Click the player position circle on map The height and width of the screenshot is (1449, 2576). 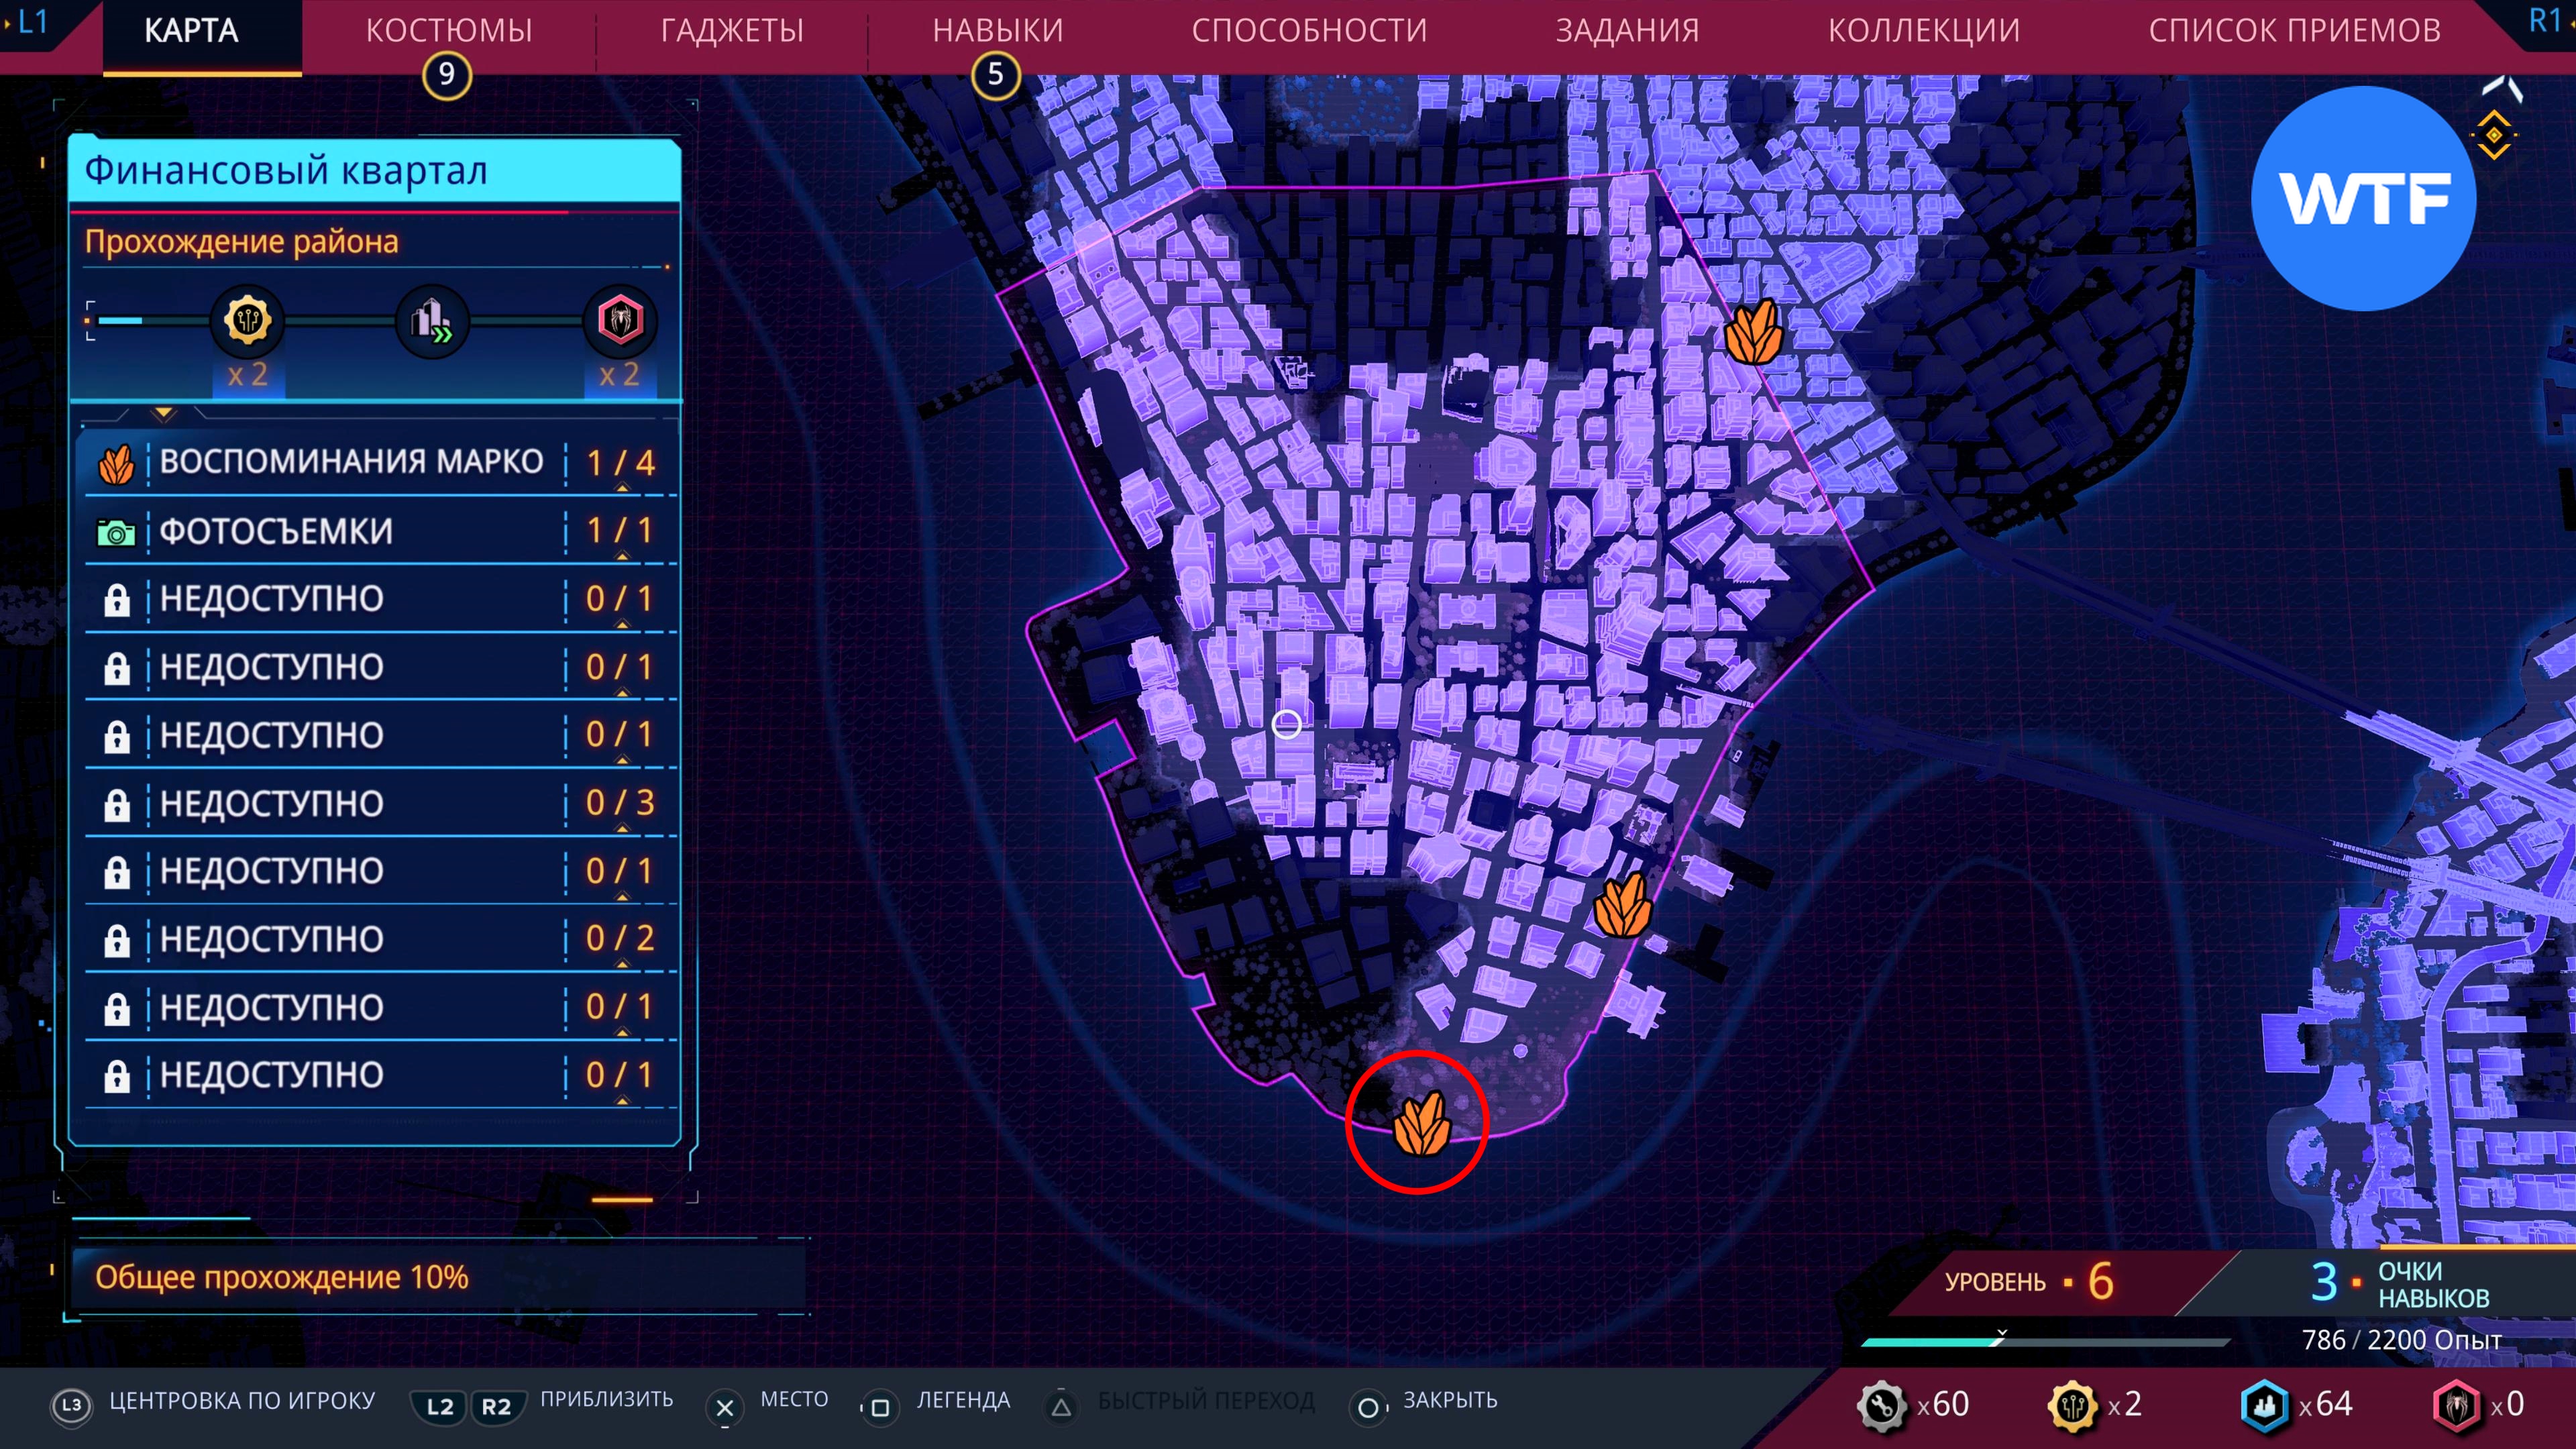tap(1286, 723)
